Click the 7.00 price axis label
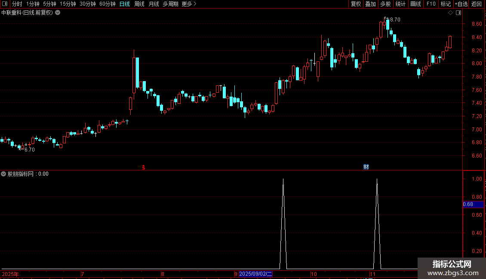Image resolution: width=486 pixels, height=279 pixels. [477, 129]
